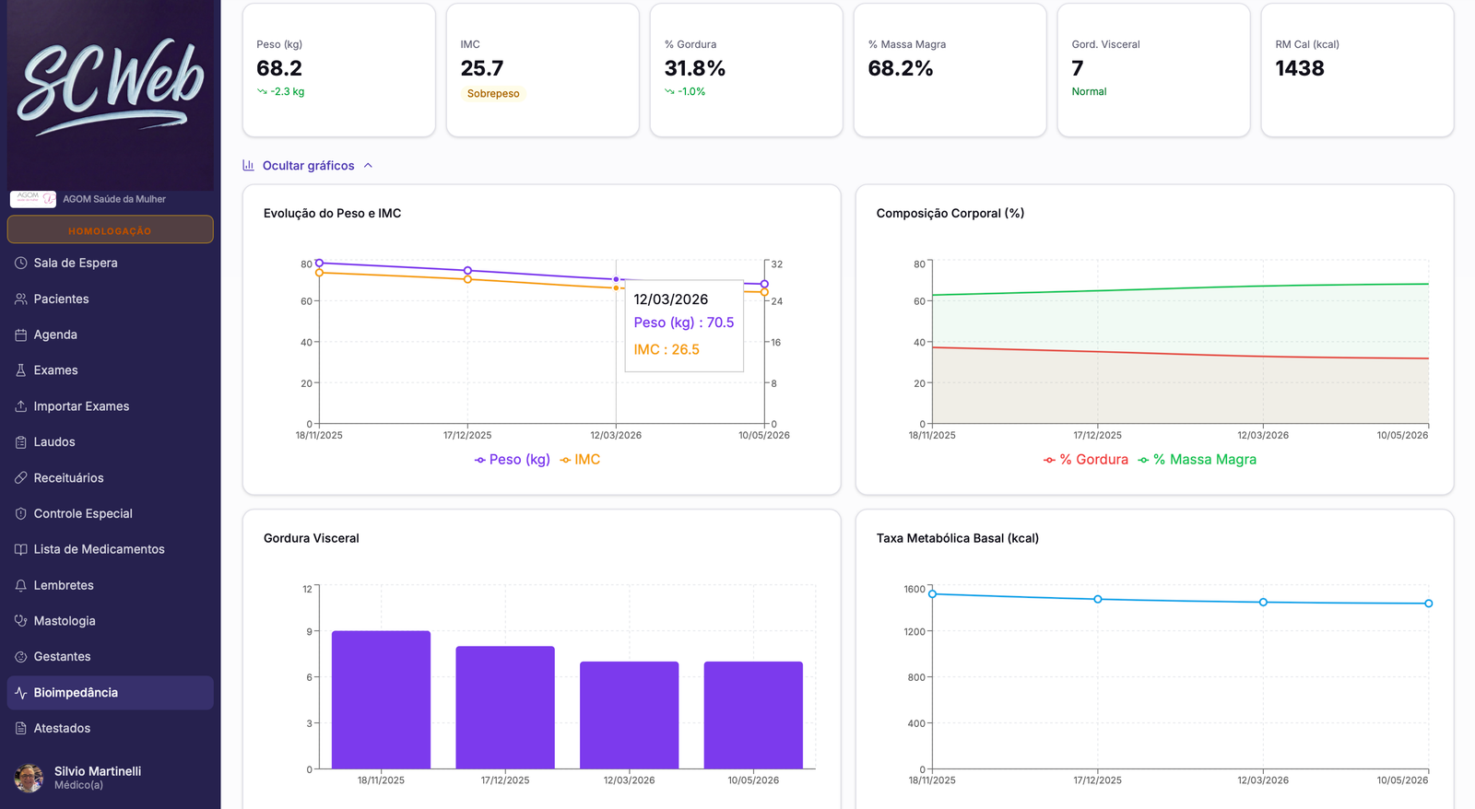Click the % Massa Magra value 68.2%

(901, 68)
